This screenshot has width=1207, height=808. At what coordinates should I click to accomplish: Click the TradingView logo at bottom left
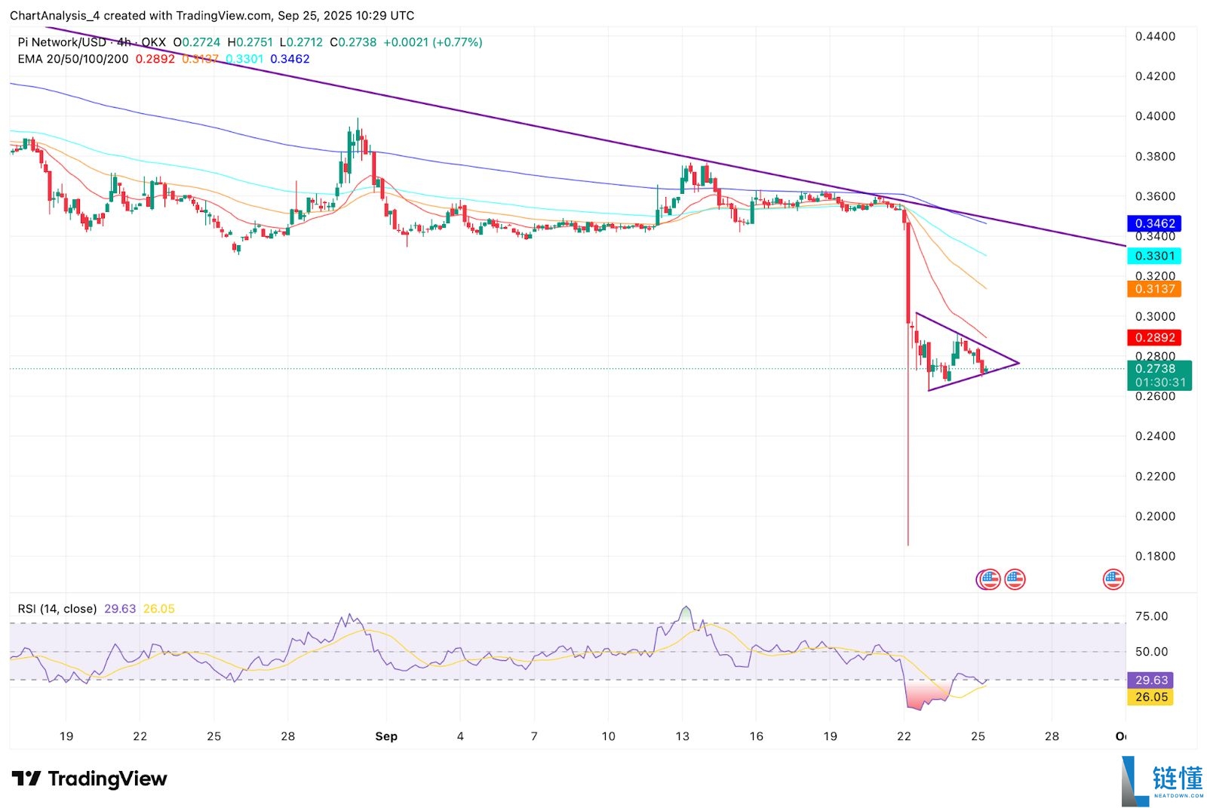(x=90, y=779)
